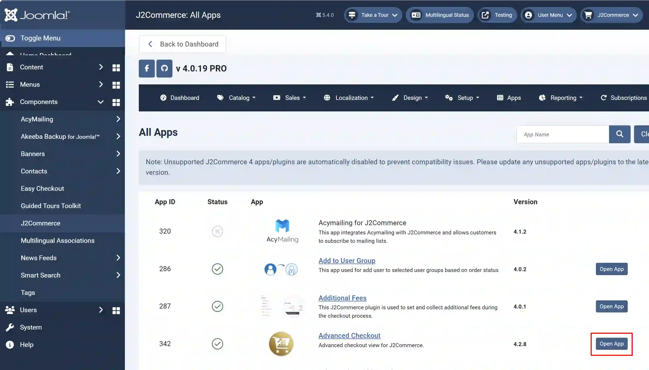Click the Acymailing app logo
The image size is (649, 370).
coord(282,231)
